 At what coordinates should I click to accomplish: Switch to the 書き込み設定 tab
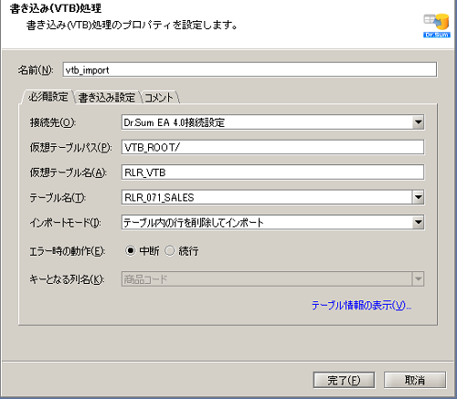click(107, 98)
